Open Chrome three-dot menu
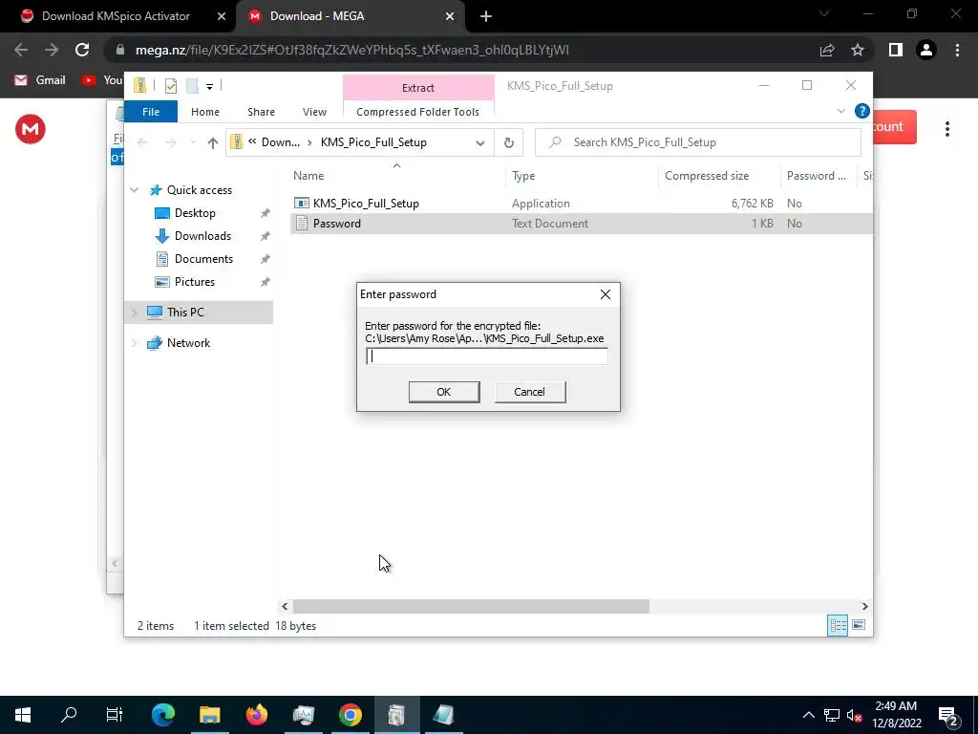This screenshot has width=978, height=734. click(x=957, y=50)
